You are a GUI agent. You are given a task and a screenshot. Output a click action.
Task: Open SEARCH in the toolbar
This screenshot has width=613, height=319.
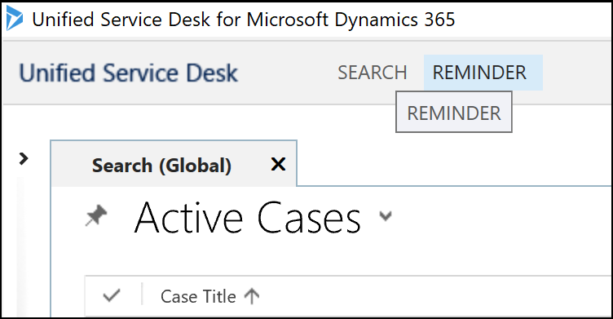(373, 73)
